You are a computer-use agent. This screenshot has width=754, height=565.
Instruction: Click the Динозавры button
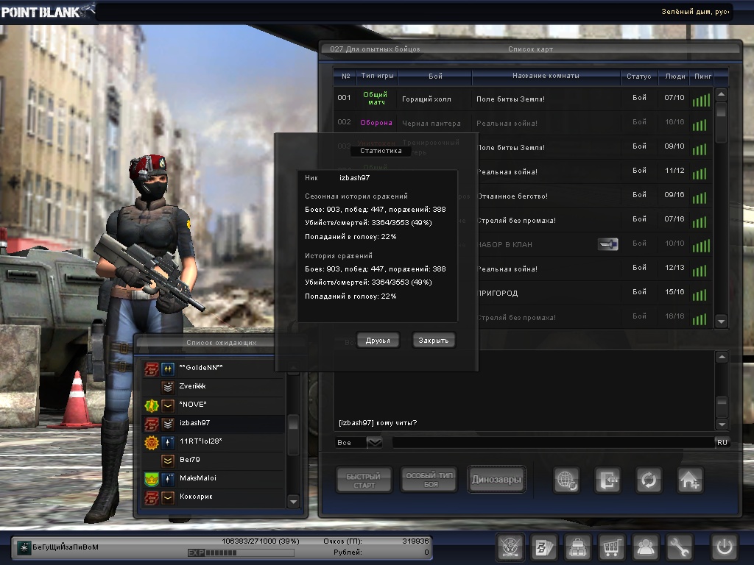pyautogui.click(x=496, y=480)
